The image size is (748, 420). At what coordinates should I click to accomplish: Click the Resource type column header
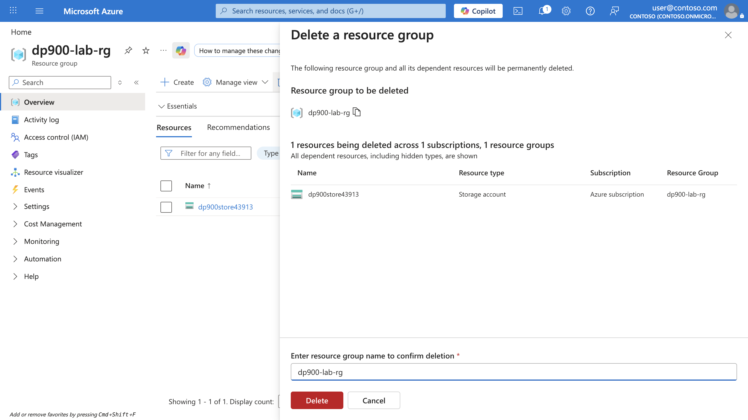coord(481,173)
